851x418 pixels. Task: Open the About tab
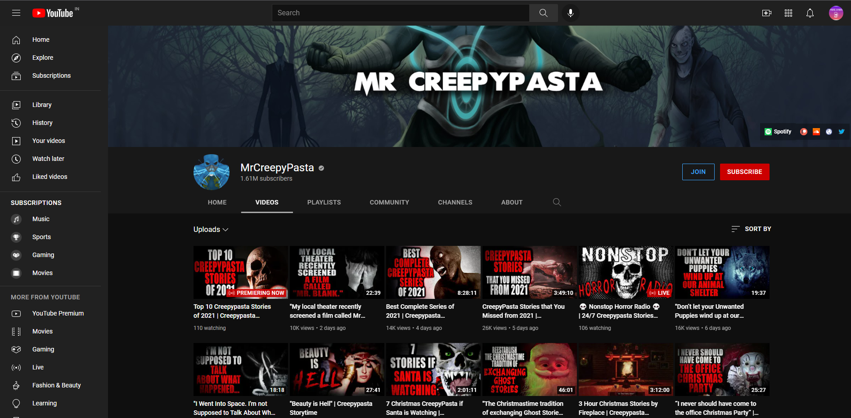[512, 202]
